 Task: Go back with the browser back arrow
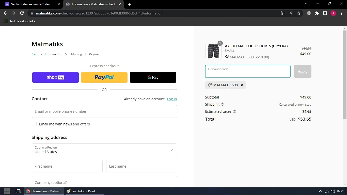click(x=6, y=13)
